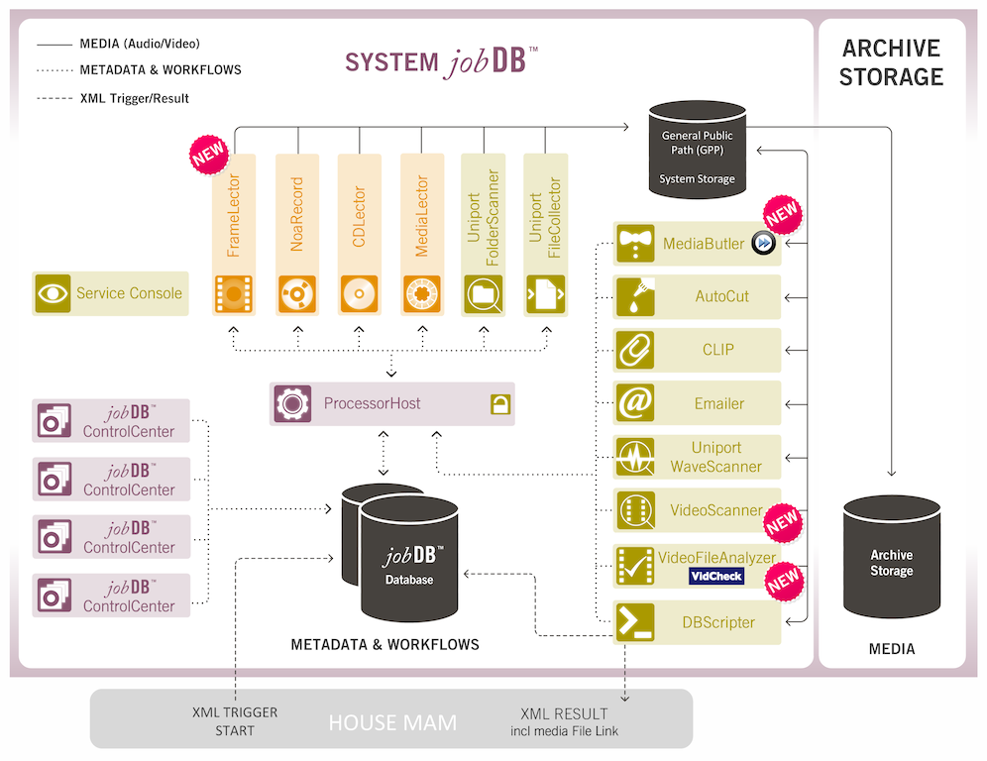This screenshot has width=987, height=761.
Task: Click the ProcessorHost lock icon
Action: [x=499, y=404]
